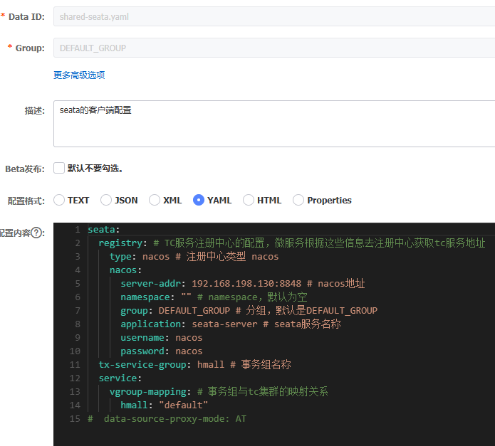
Task: Click 'username: nacos' on line 9
Action: (161, 338)
